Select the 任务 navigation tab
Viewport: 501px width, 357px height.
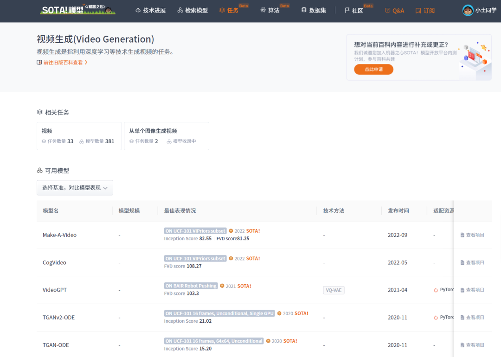(x=229, y=11)
